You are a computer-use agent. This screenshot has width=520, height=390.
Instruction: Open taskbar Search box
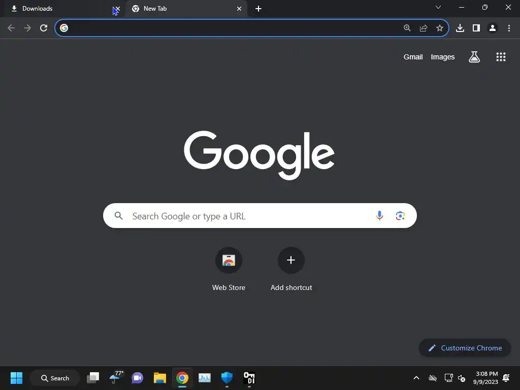[x=55, y=378]
